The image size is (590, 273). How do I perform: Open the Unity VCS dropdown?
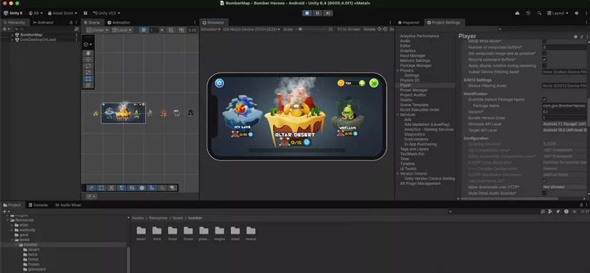[107, 13]
